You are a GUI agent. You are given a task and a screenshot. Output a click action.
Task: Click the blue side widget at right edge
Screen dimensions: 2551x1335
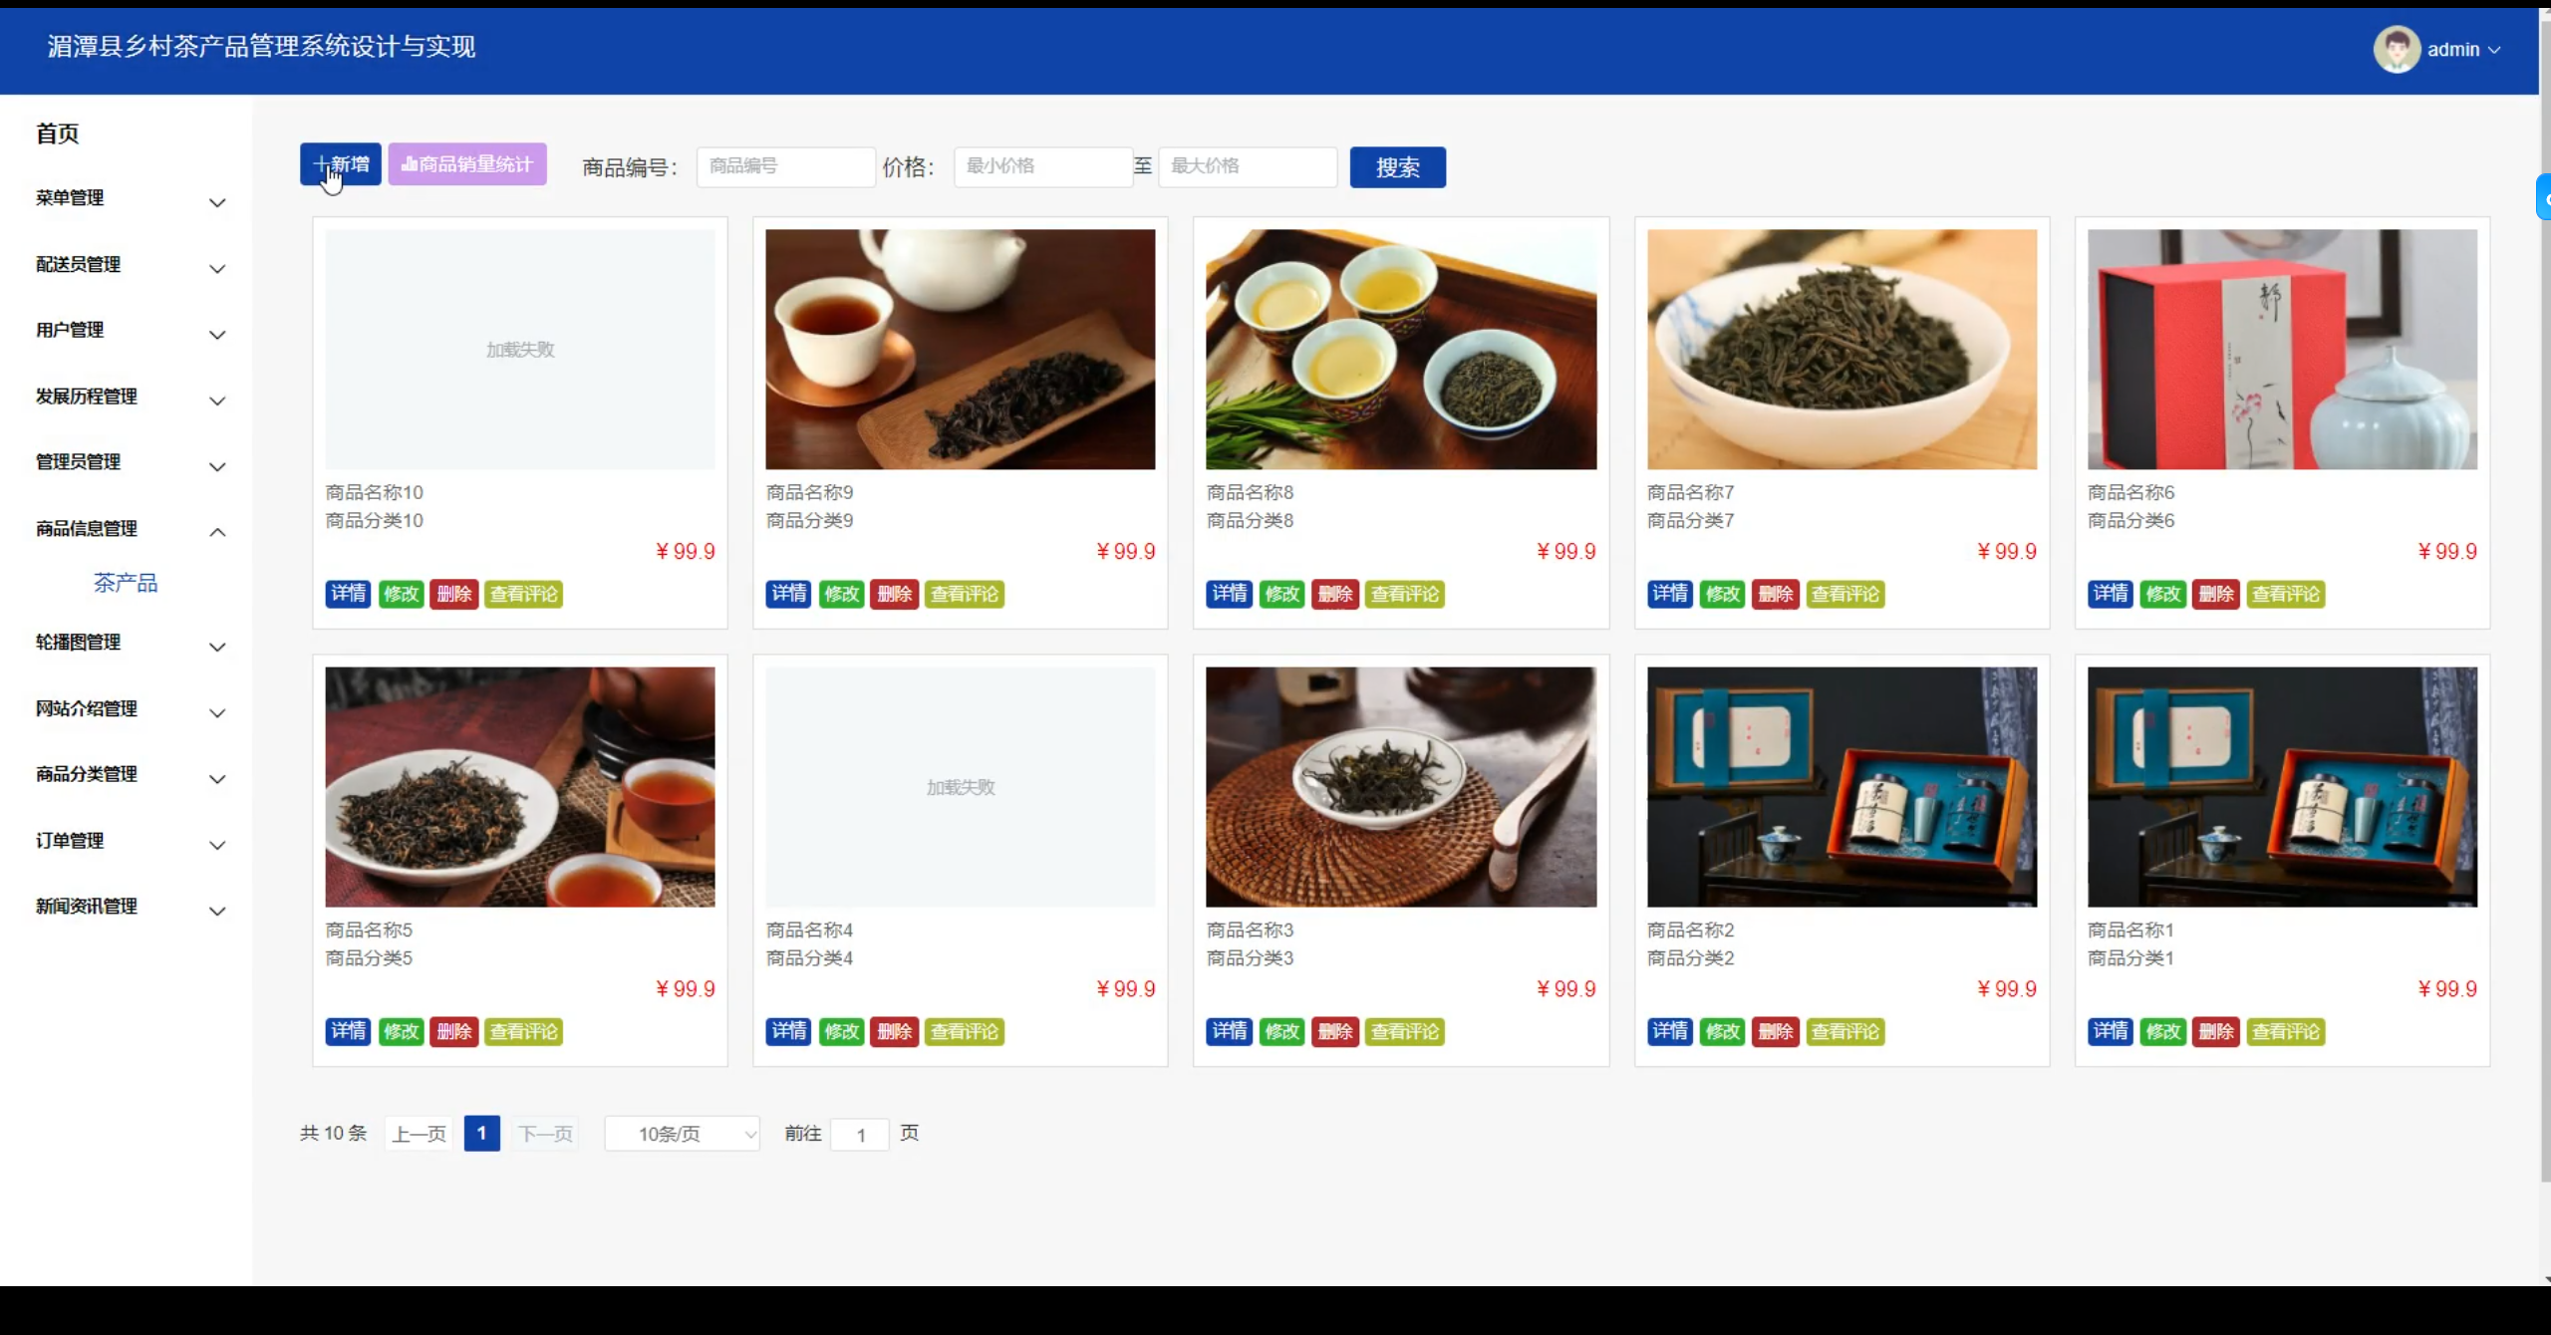coord(2543,197)
